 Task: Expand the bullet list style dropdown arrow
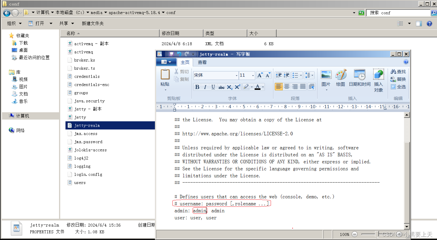click(x=301, y=75)
